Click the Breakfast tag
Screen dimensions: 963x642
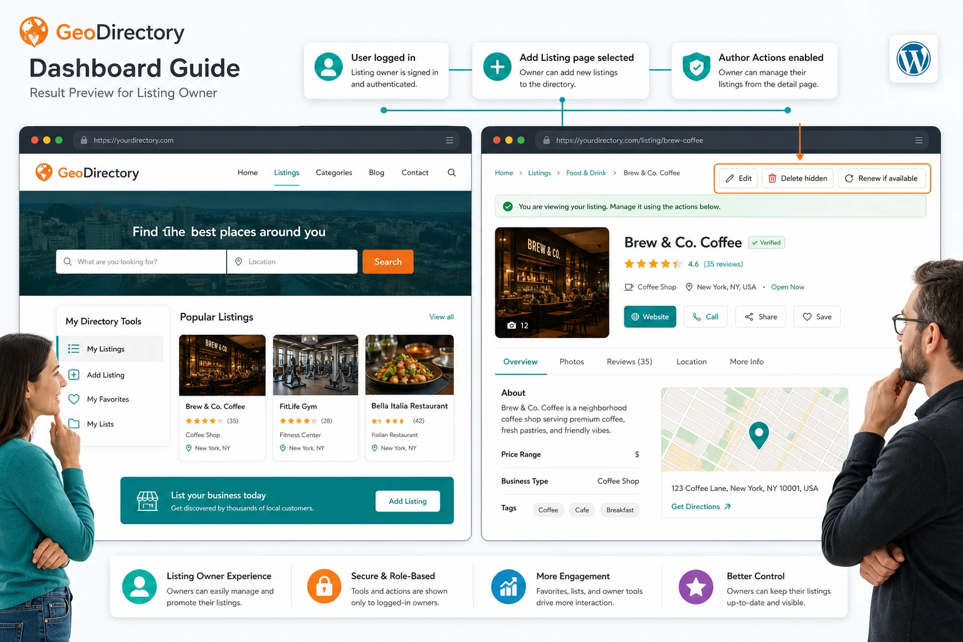coord(620,510)
